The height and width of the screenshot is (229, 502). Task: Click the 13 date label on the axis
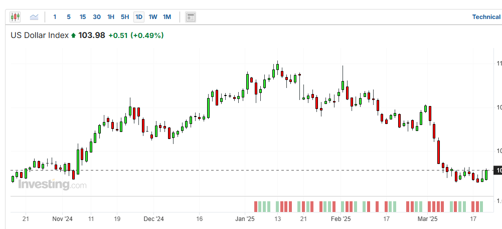[x=277, y=219]
